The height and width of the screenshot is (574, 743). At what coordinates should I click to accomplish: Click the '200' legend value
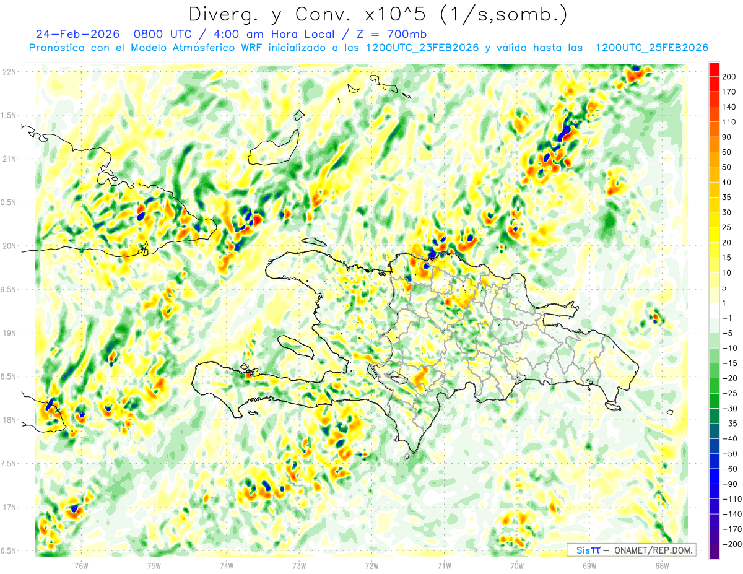coord(730,77)
